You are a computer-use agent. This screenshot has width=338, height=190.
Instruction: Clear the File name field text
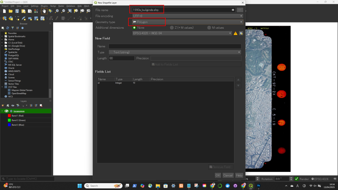pyautogui.click(x=233, y=10)
